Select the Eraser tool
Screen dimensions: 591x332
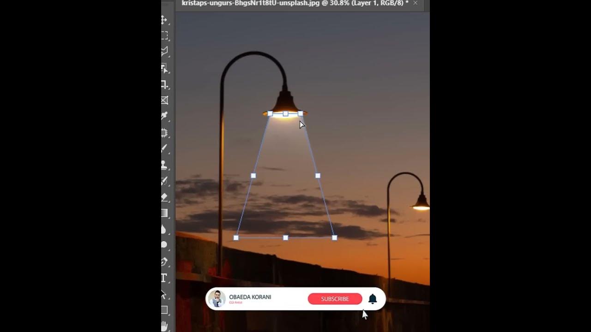pos(164,197)
